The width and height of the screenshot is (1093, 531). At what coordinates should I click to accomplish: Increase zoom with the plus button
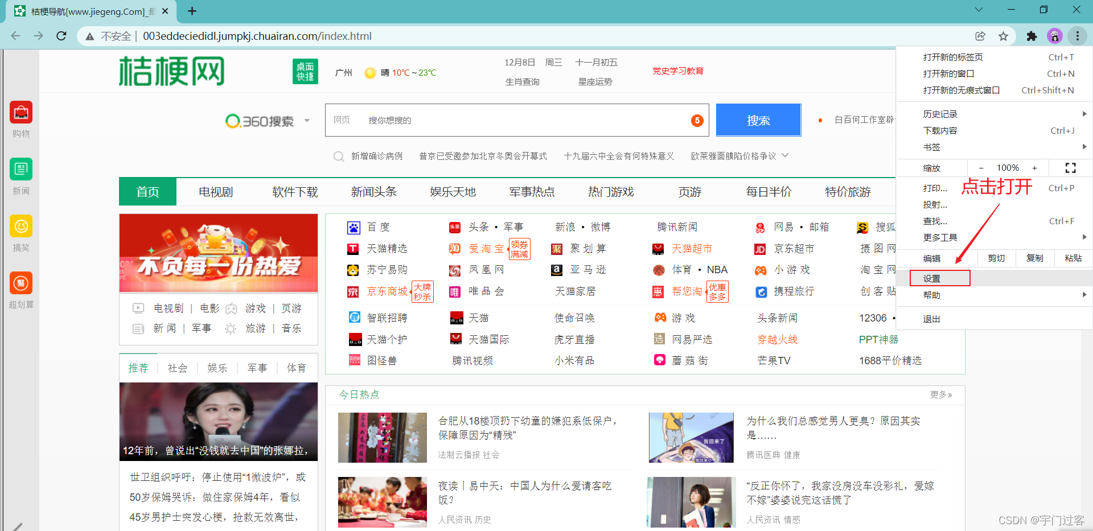coord(1034,168)
